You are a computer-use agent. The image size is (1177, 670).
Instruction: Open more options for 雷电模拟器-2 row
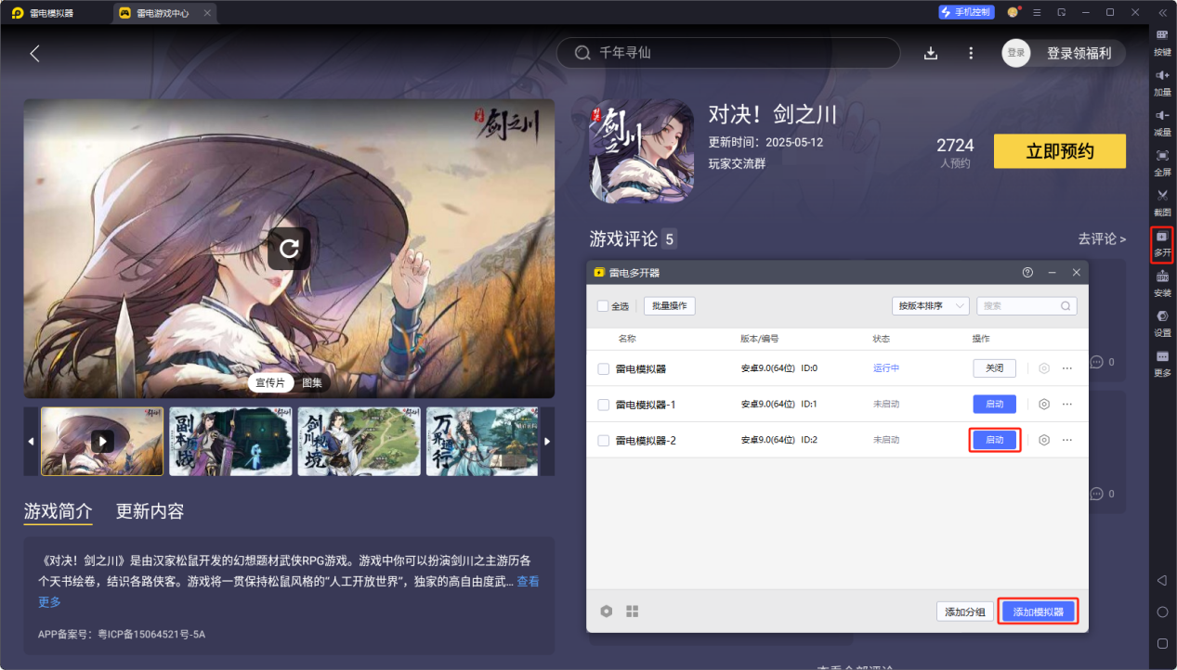1067,440
